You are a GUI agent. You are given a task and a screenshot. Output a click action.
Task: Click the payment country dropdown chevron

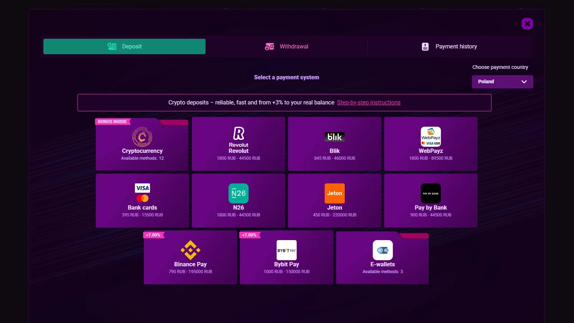[x=524, y=82]
